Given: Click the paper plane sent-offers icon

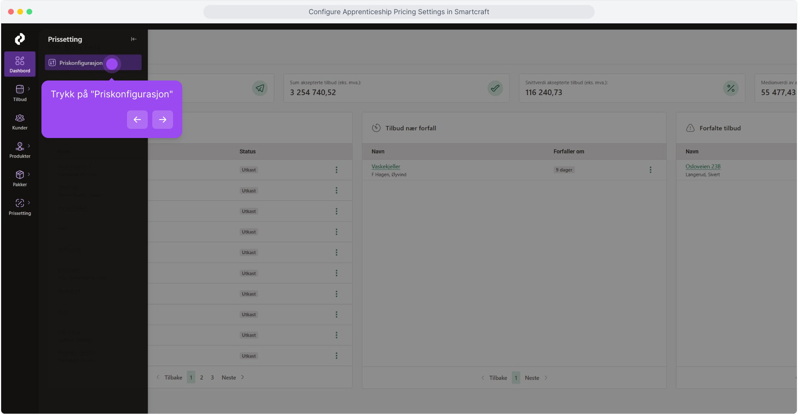Looking at the screenshot, I should [260, 88].
